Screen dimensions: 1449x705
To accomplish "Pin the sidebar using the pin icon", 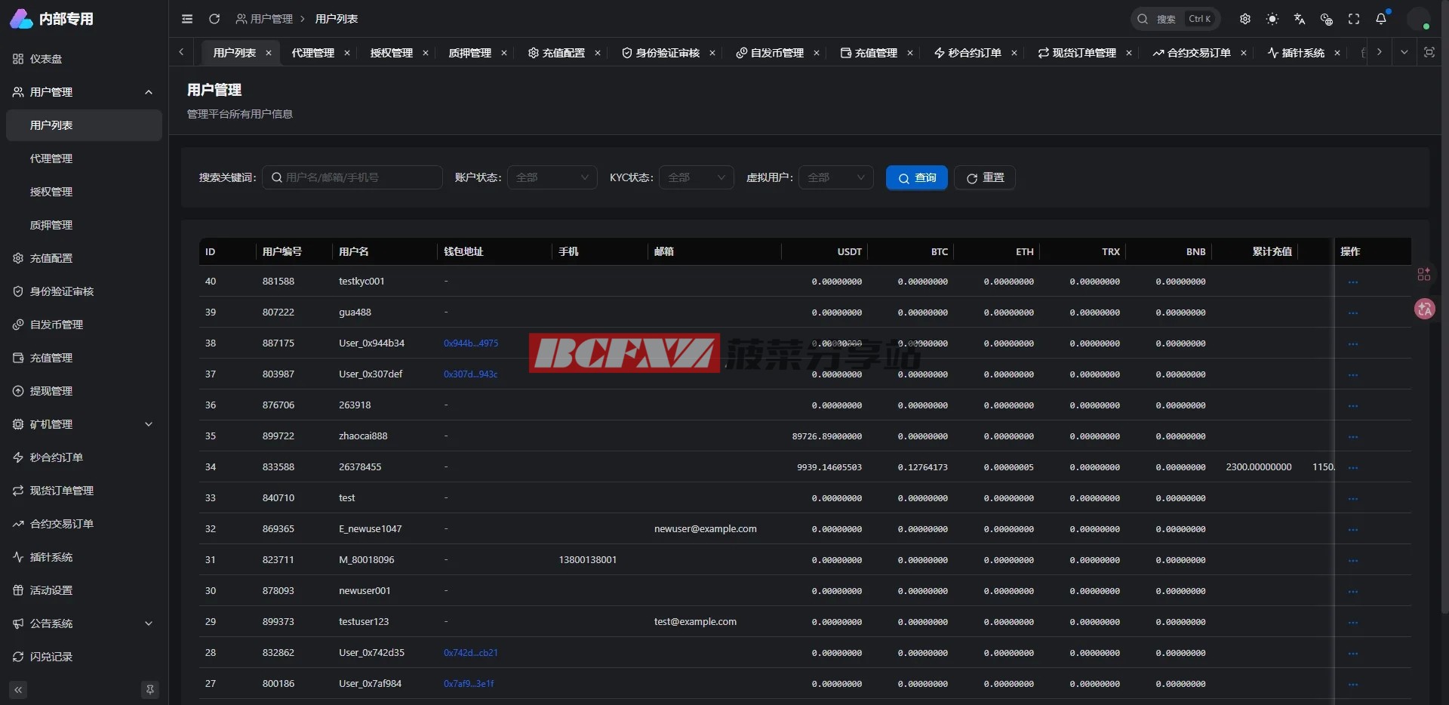I will click(150, 689).
